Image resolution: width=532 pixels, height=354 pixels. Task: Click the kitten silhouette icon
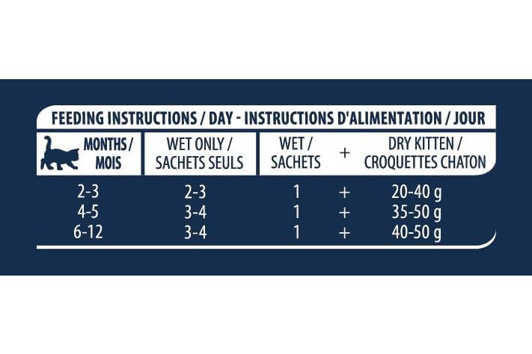coord(60,153)
